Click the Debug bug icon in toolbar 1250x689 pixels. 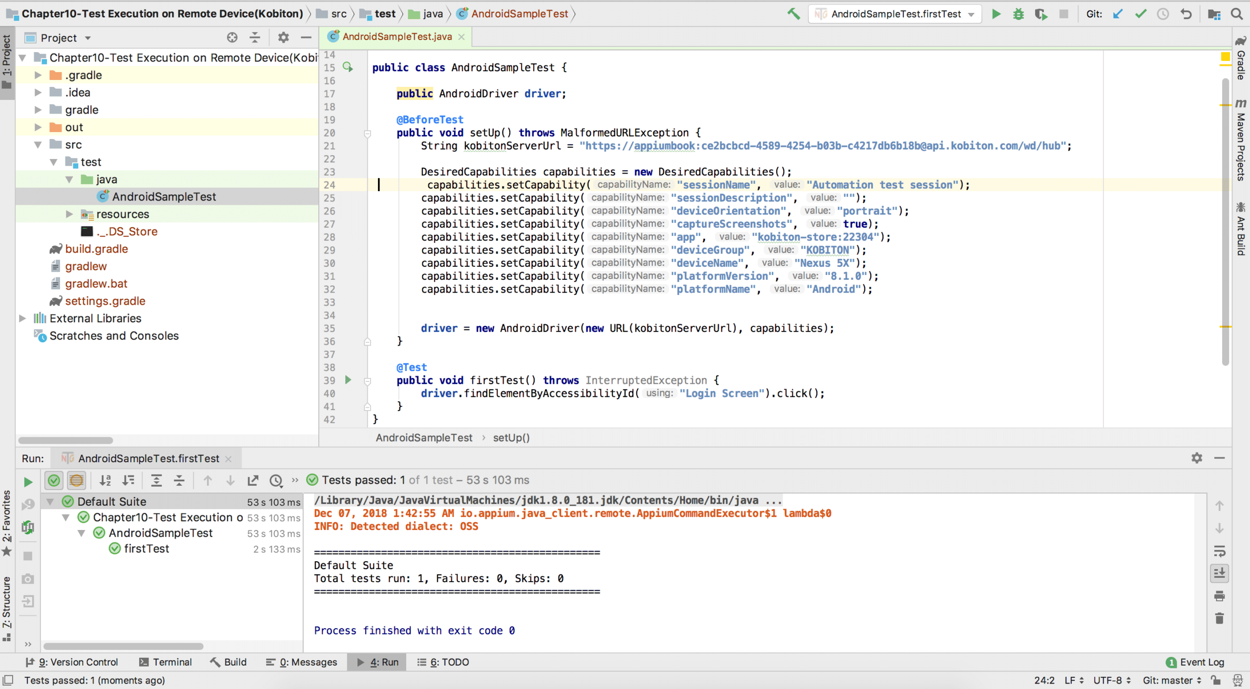(1018, 14)
